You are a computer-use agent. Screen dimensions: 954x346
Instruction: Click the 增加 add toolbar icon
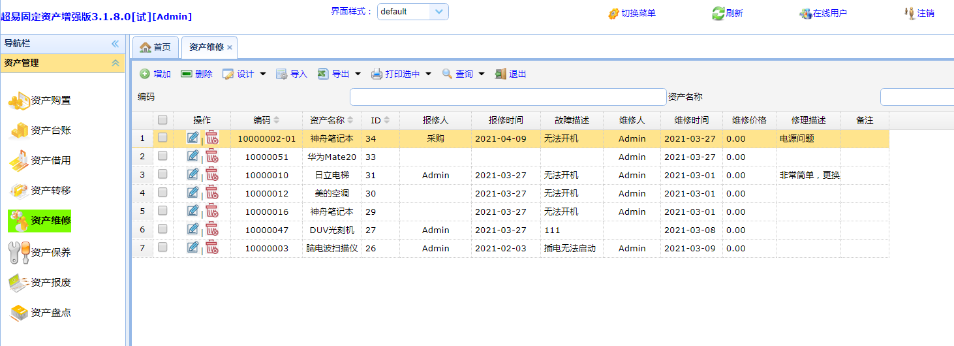145,74
